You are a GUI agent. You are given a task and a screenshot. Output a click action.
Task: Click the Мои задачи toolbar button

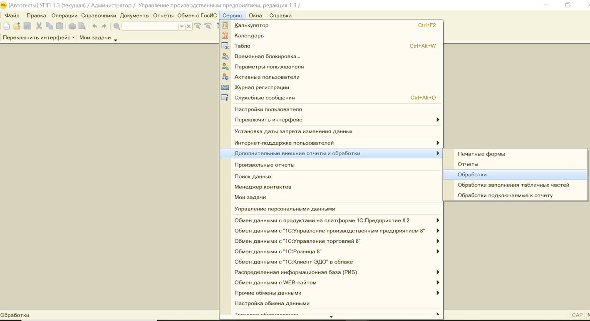pos(95,37)
